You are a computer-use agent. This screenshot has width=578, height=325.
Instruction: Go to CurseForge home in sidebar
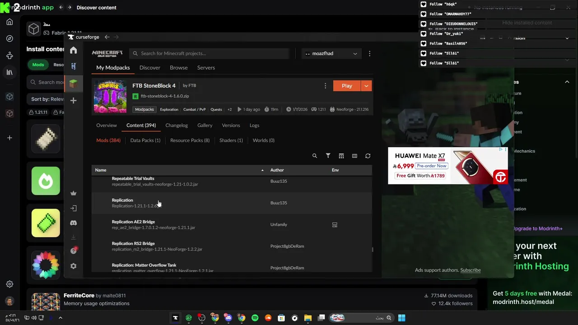point(74,50)
